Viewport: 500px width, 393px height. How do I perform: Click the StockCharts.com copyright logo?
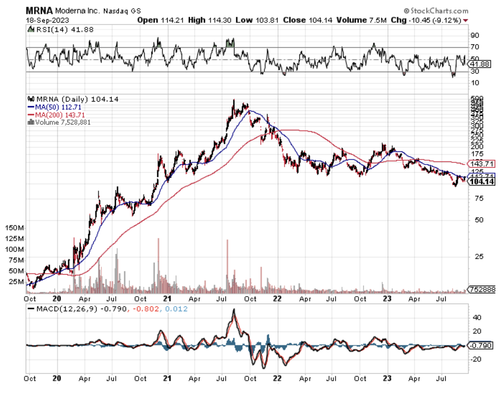(436, 11)
